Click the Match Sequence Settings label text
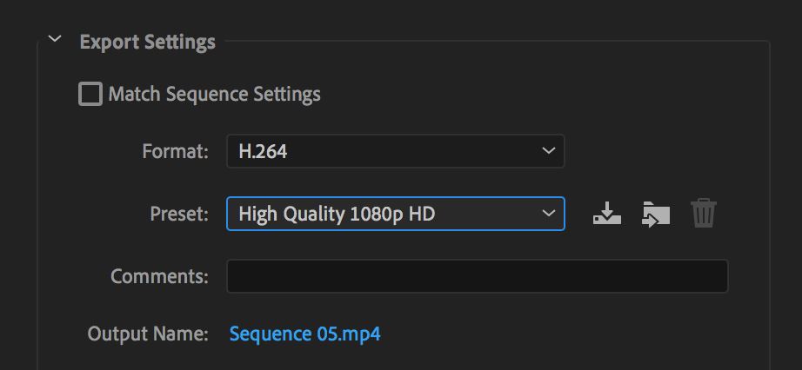The height and width of the screenshot is (370, 802). coord(214,94)
